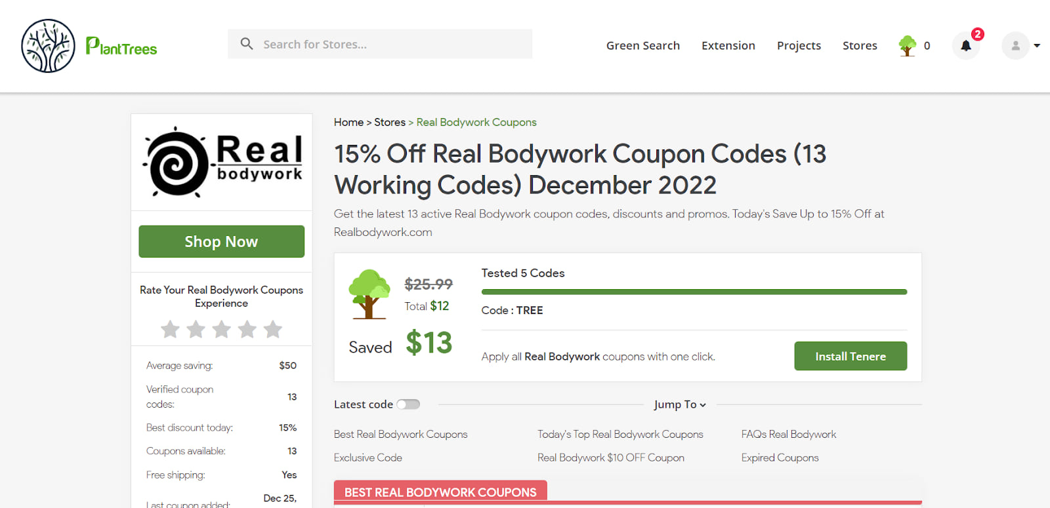
Task: Focus the Search for Stores field
Action: click(380, 44)
